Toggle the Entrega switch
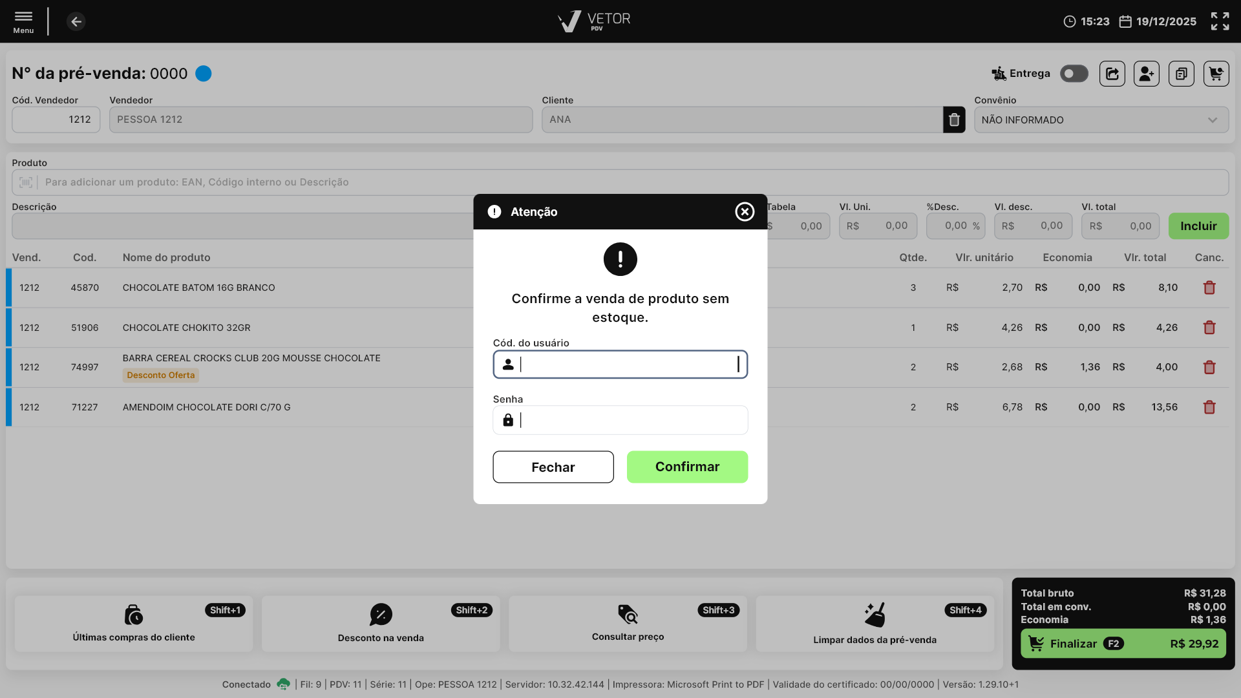Image resolution: width=1241 pixels, height=698 pixels. pyautogui.click(x=1074, y=74)
